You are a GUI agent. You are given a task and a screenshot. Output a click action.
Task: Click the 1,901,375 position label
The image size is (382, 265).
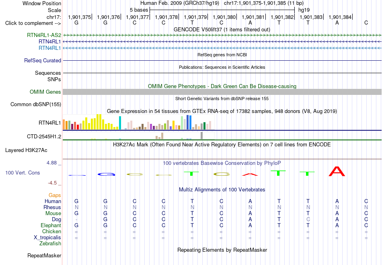[80, 17]
